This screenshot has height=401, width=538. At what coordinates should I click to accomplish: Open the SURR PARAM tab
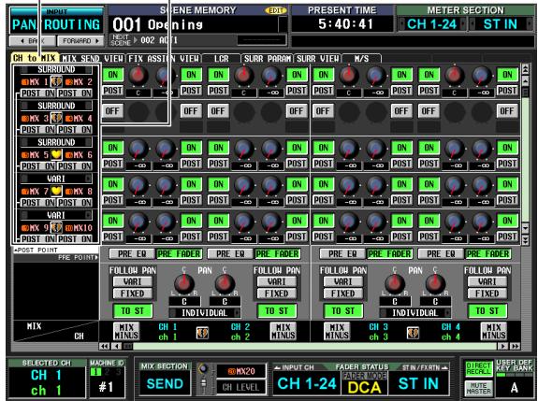click(268, 59)
